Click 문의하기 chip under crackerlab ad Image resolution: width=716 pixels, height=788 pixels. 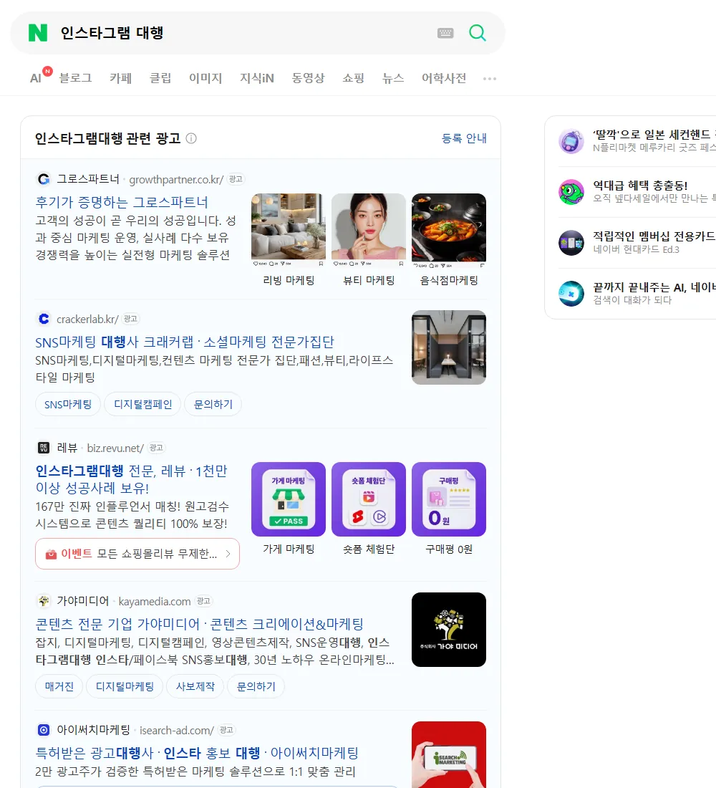(x=213, y=405)
